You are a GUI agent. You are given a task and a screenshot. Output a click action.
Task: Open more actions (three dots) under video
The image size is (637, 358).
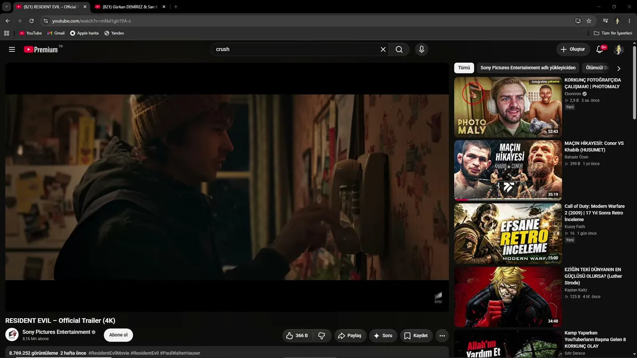pos(442,336)
